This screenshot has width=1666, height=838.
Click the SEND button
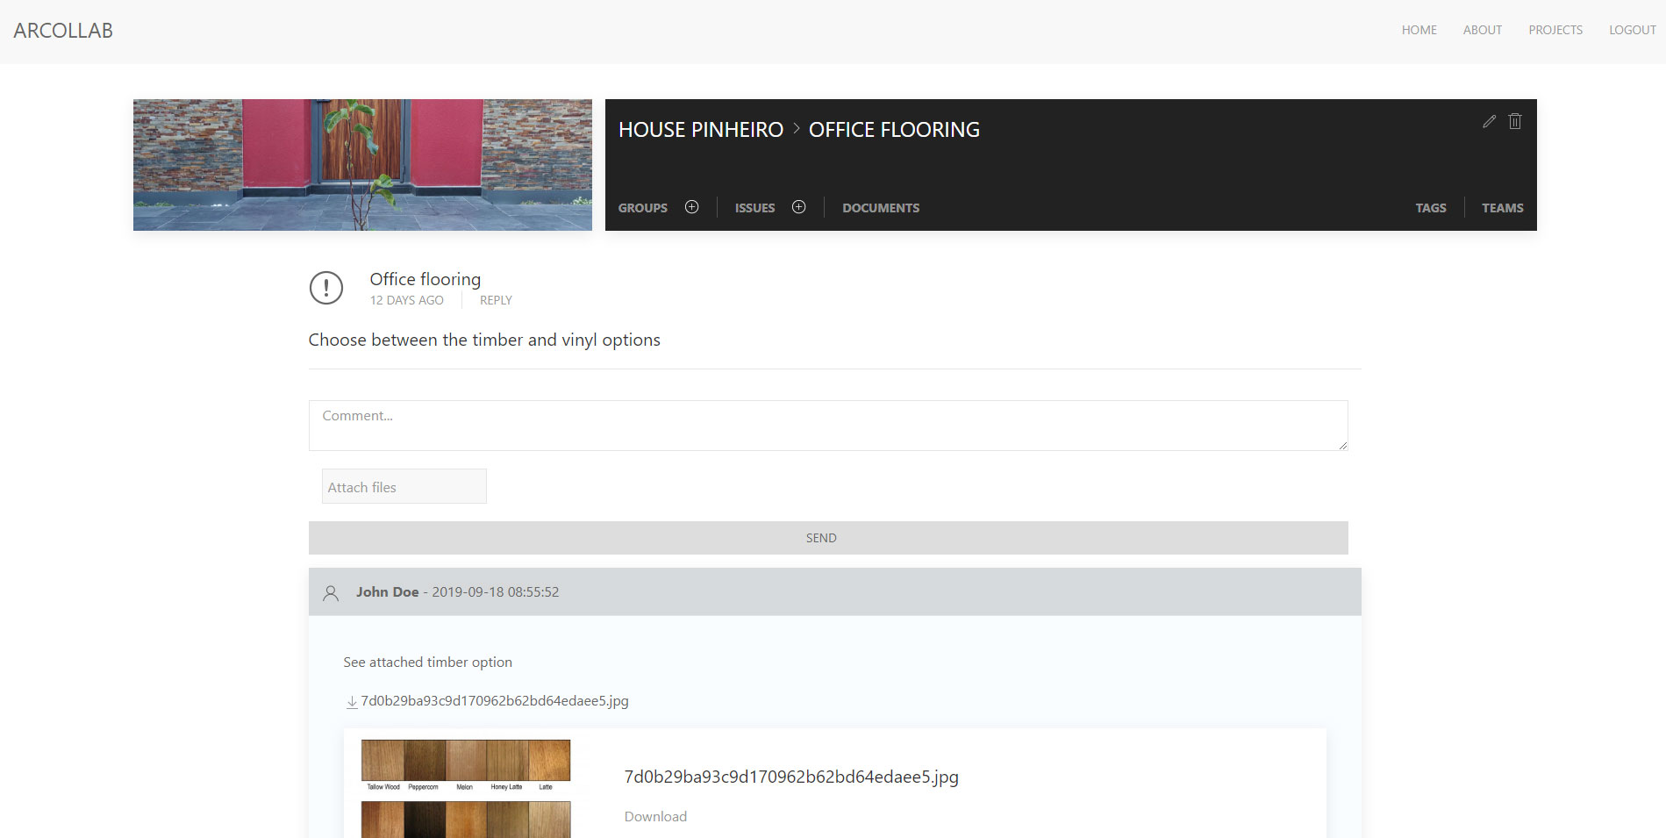point(828,538)
